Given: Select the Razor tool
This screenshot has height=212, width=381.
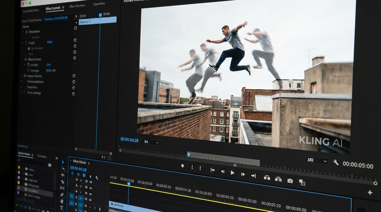Looking at the screenshot, I should tap(63, 182).
